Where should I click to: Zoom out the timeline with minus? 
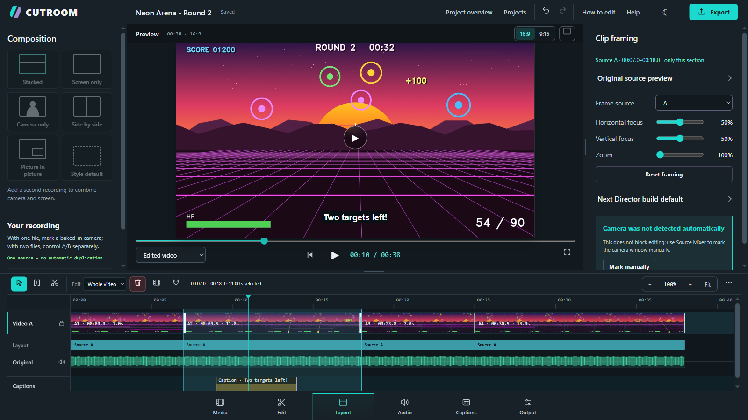click(x=650, y=284)
